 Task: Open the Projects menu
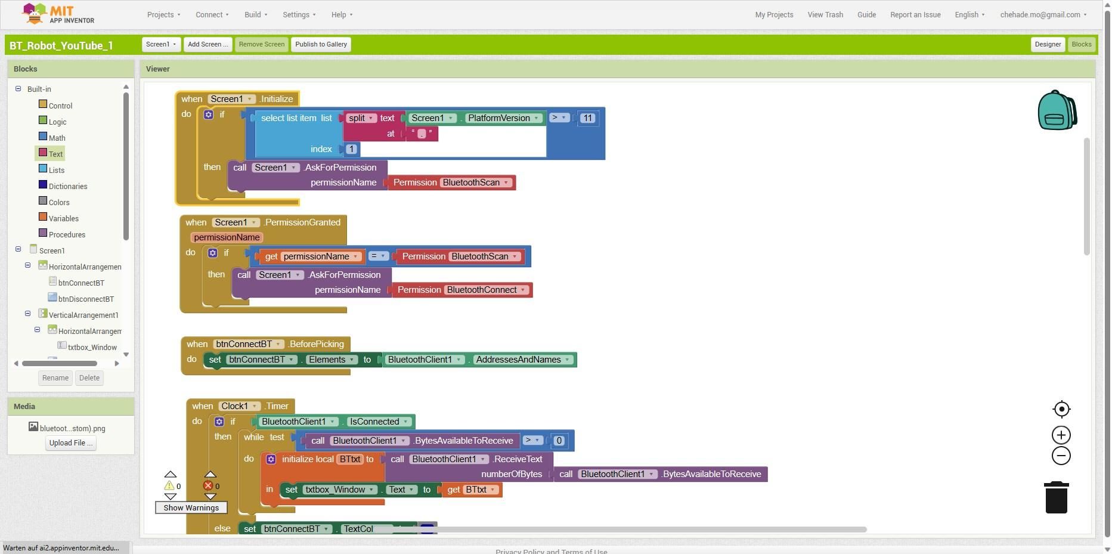(163, 14)
